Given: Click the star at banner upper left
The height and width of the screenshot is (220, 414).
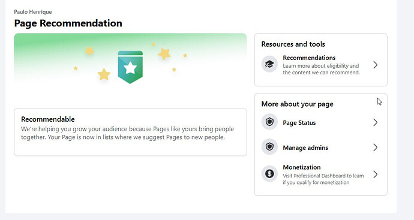Looking at the screenshot, I should click(89, 50).
